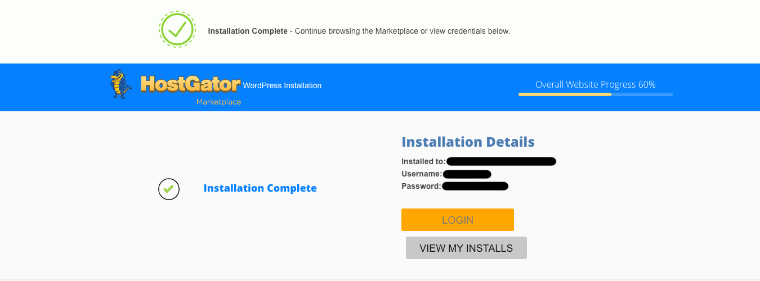Image resolution: width=760 pixels, height=281 pixels.
Task: Click the HostGator logo wordmark
Action: point(190,84)
